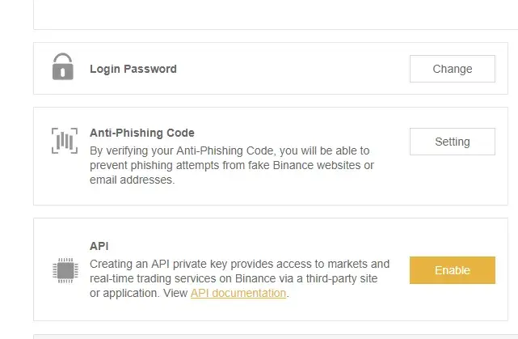518x339 pixels.
Task: Click the API section heading
Action: coord(99,246)
